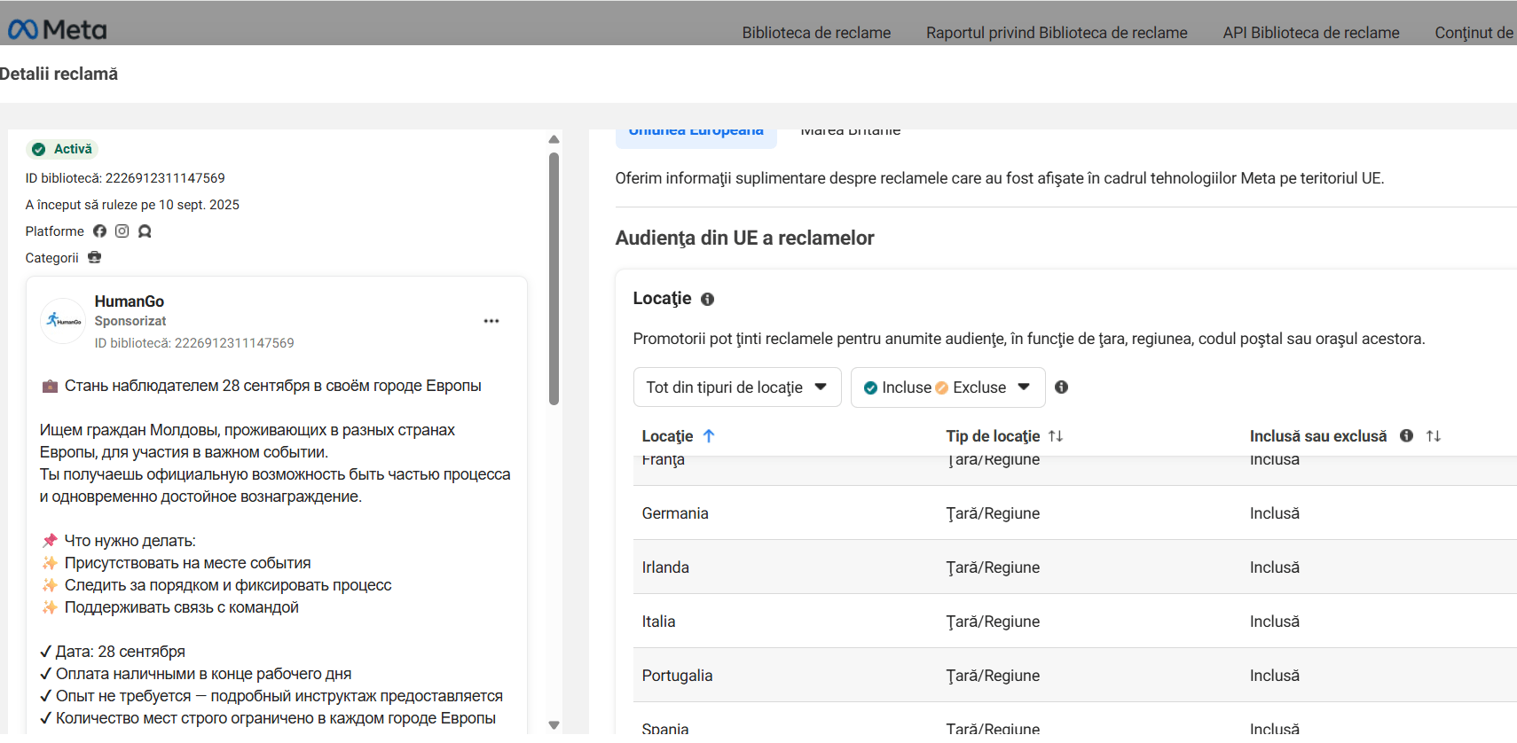Image resolution: width=1517 pixels, height=743 pixels.
Task: Click the Audience Network platform icon
Action: 145,231
